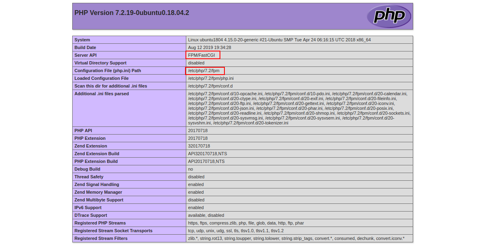This screenshot has width=487, height=246.
Task: Click the Zend Extension label
Action: coord(91,146)
